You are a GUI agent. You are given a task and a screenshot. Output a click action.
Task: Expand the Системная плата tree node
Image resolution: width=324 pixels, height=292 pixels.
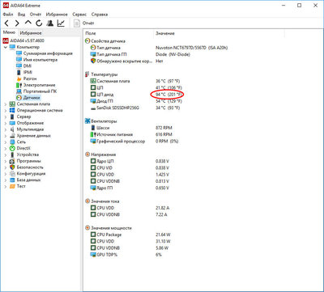pos(6,104)
